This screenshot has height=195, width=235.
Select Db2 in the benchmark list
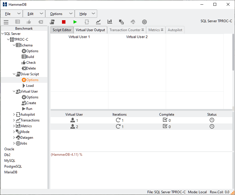[x=7, y=155]
